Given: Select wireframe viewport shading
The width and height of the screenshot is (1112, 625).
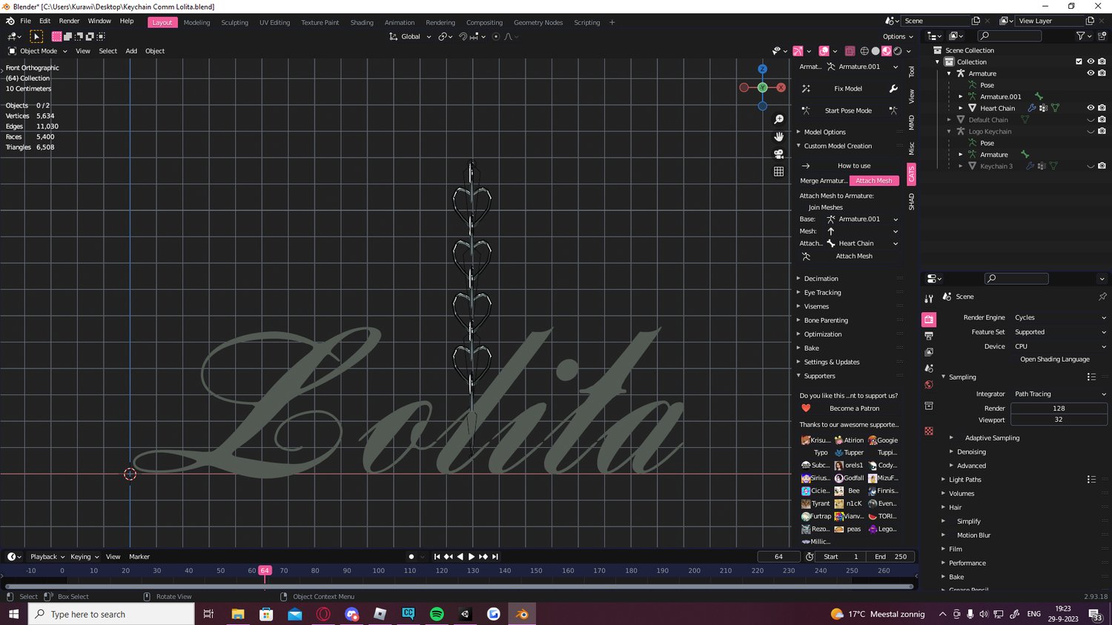Looking at the screenshot, I should point(864,51).
